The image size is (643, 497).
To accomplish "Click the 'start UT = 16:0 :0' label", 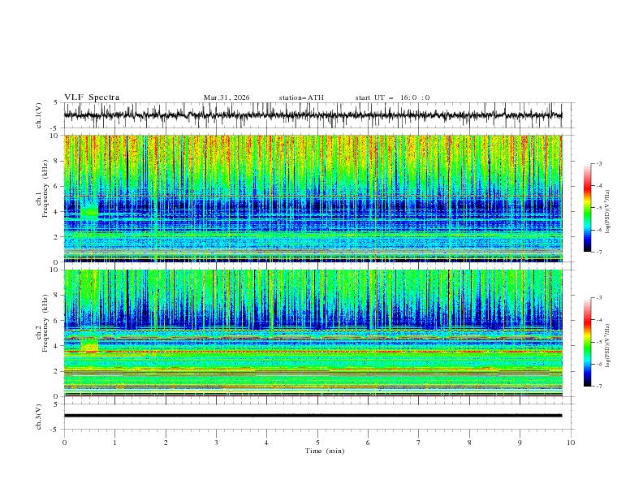I will pyautogui.click(x=392, y=97).
